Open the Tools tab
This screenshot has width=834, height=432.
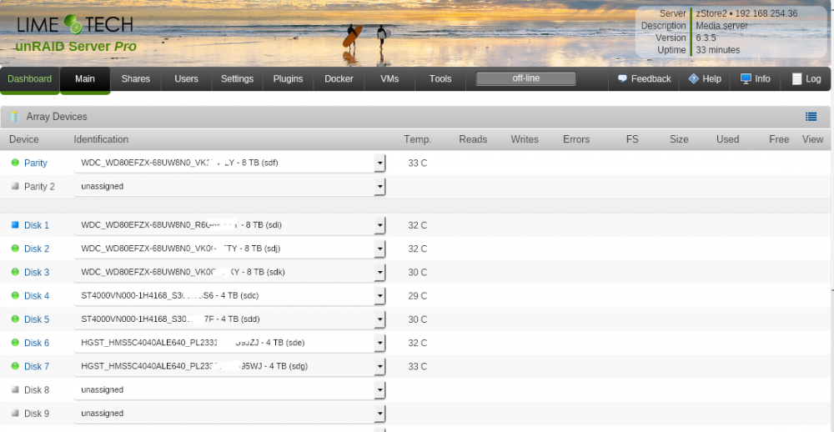coord(440,78)
